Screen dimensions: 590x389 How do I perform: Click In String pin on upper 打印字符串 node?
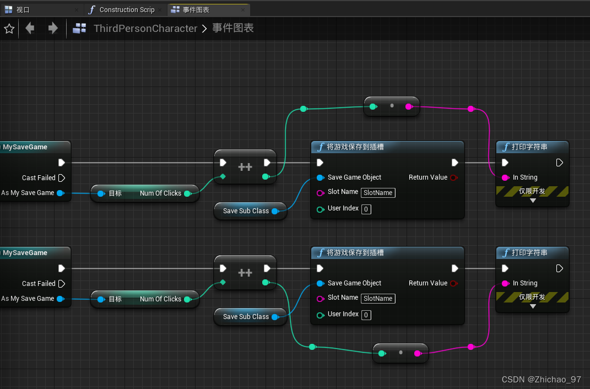tap(506, 177)
